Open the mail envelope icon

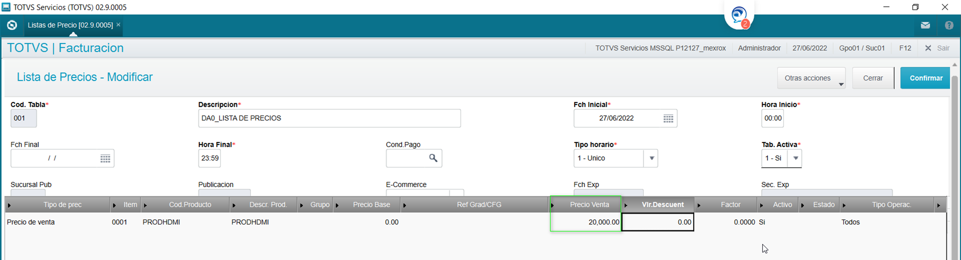click(925, 25)
